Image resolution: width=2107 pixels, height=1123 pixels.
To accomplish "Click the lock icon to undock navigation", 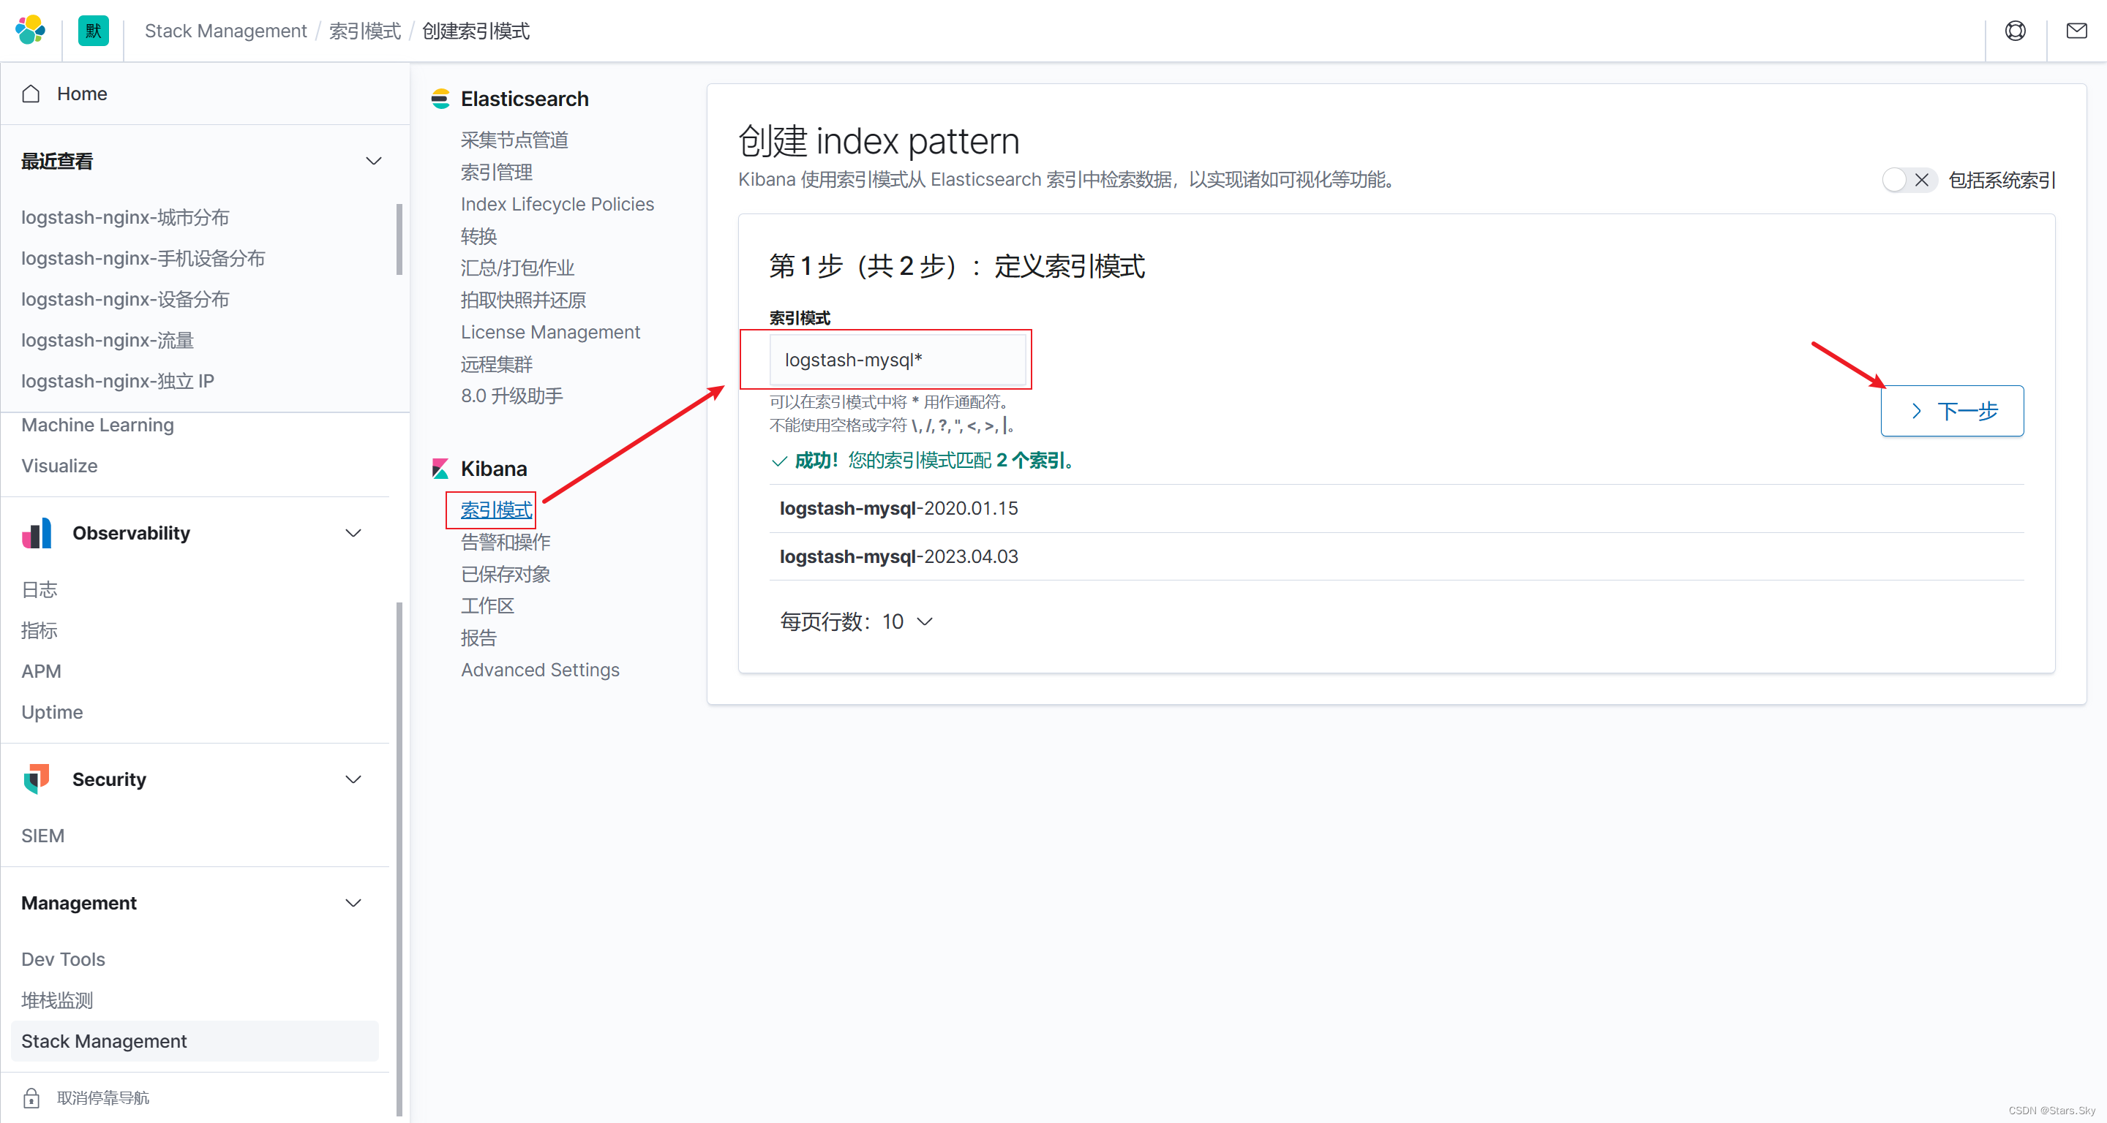I will [31, 1097].
